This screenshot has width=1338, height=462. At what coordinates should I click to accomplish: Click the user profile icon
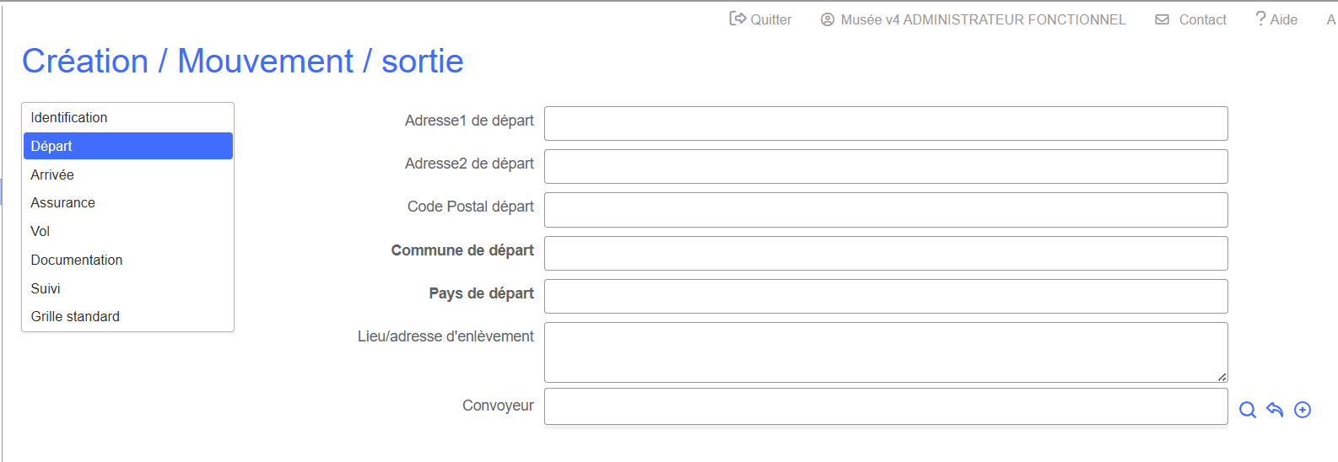pos(828,19)
